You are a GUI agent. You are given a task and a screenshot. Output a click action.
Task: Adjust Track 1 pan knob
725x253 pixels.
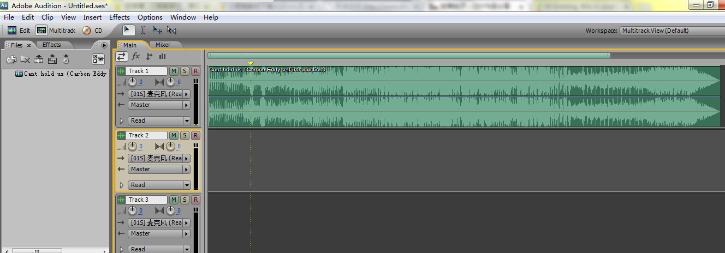pos(171,82)
